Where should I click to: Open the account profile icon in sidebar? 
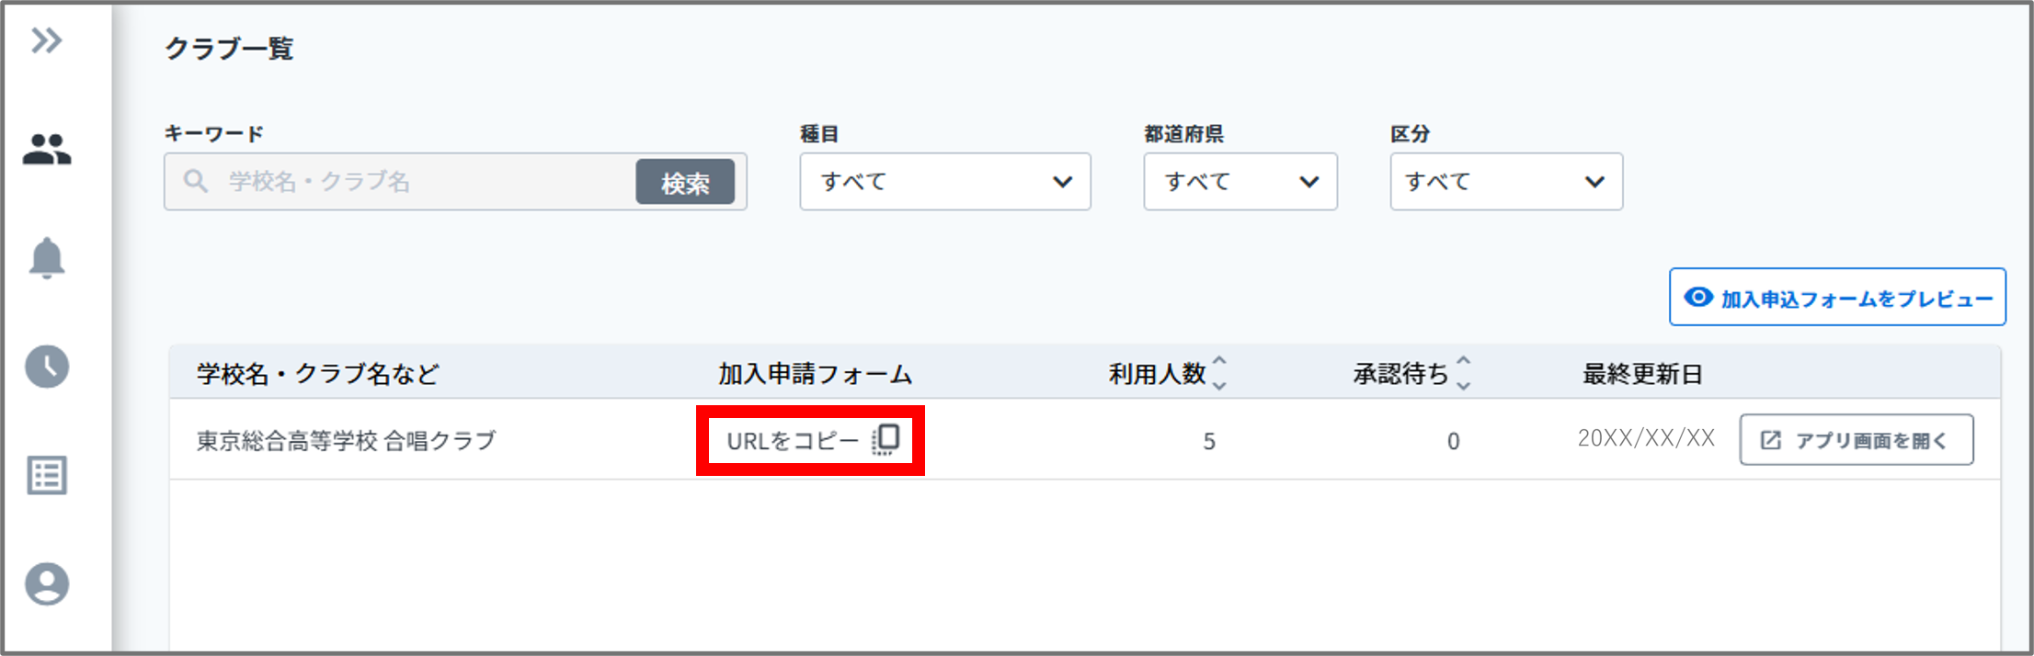pyautogui.click(x=46, y=583)
